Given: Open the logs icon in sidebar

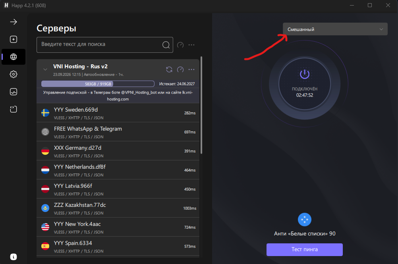Looking at the screenshot, I should click(x=14, y=109).
